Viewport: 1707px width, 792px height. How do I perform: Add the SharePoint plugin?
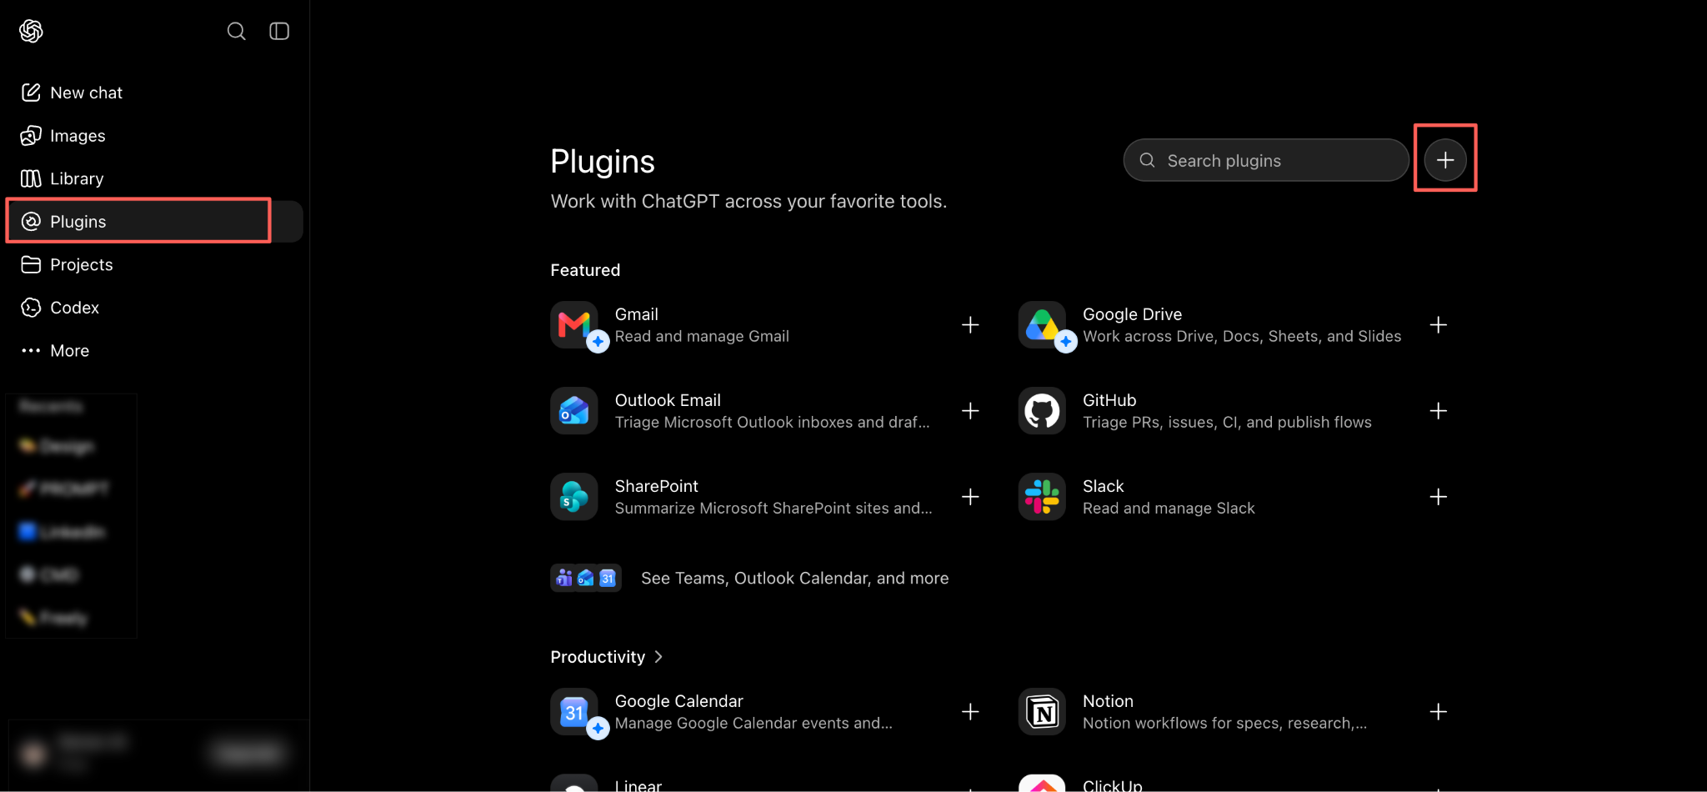[x=970, y=497]
